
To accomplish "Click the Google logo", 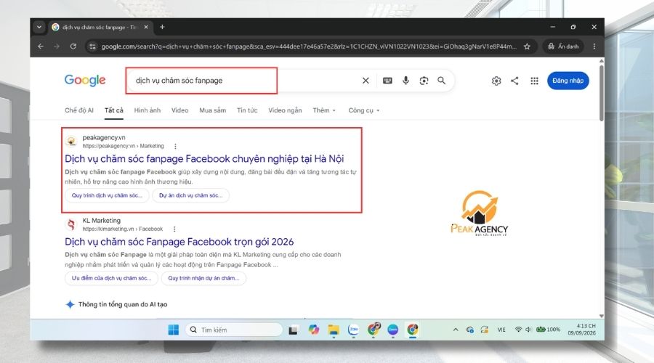I will tap(85, 80).
